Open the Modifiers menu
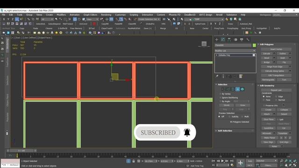 (x=61, y=14)
